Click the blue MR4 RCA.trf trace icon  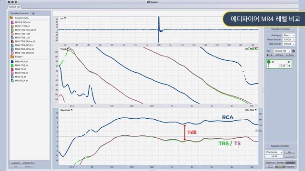[x=12, y=61]
